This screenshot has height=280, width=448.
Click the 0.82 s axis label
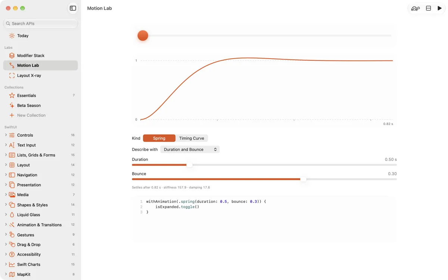(388, 124)
